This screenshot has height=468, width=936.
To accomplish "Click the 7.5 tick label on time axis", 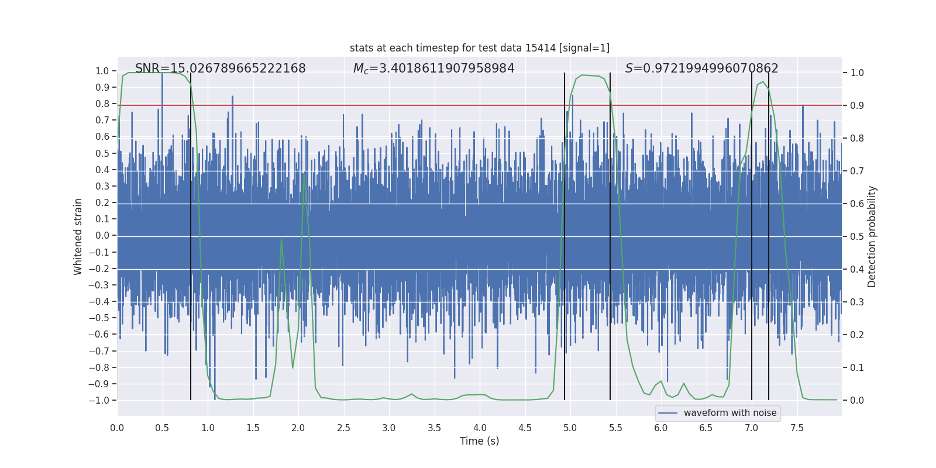I will 797,428.
